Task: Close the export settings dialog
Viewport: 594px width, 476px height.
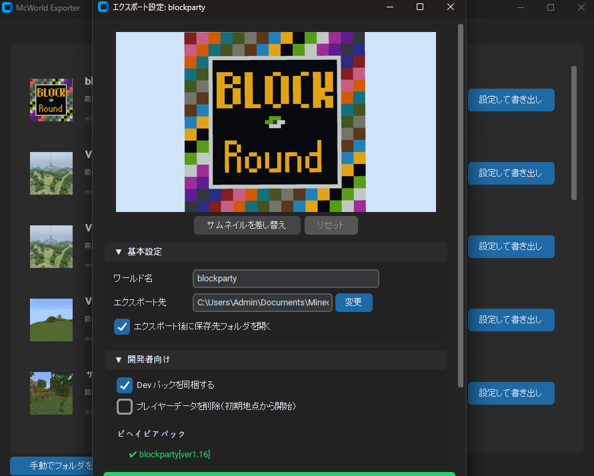Action: click(x=451, y=7)
